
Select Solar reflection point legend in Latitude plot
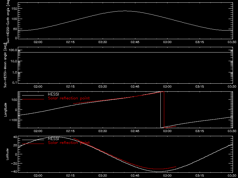pos(69,143)
